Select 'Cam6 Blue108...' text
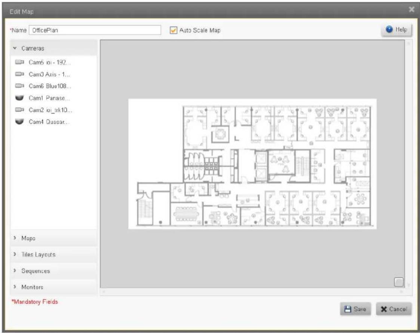 50,86
